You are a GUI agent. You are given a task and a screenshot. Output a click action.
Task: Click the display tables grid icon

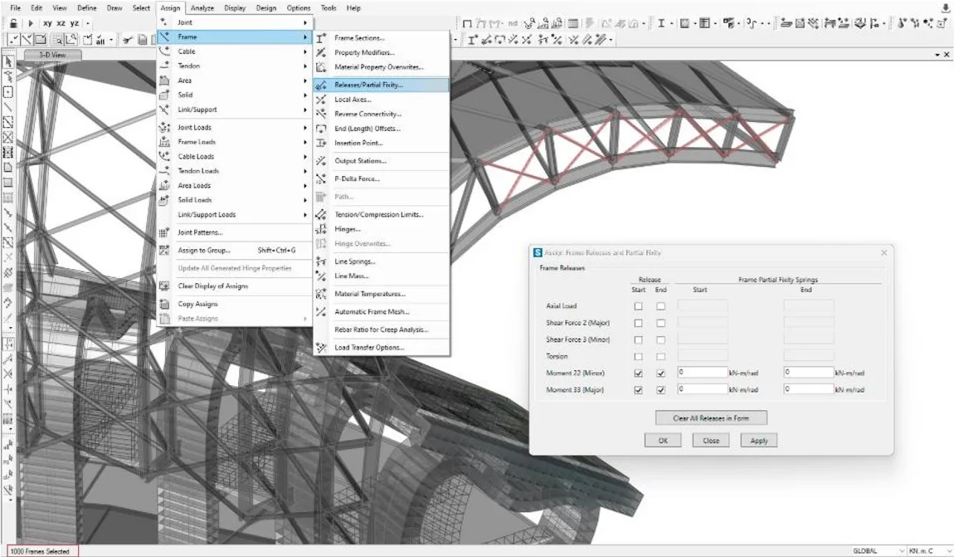(572, 23)
